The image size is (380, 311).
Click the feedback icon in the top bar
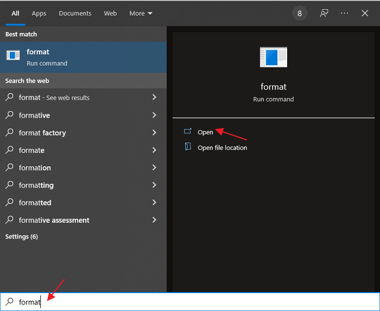coord(324,14)
